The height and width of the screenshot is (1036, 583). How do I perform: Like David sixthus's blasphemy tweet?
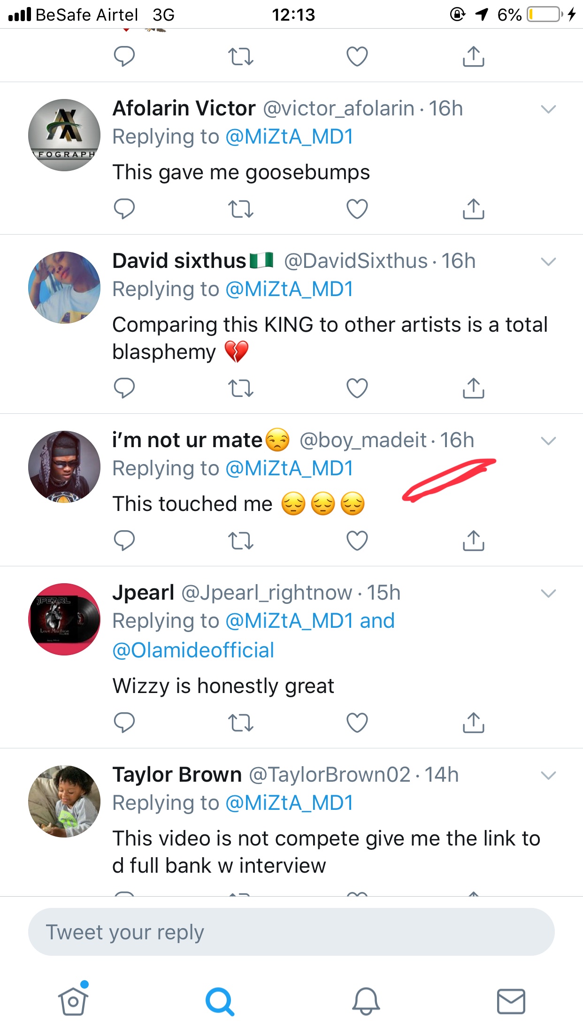pos(357,388)
